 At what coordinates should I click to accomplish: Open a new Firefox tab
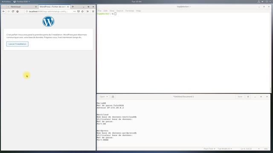tap(73, 7)
